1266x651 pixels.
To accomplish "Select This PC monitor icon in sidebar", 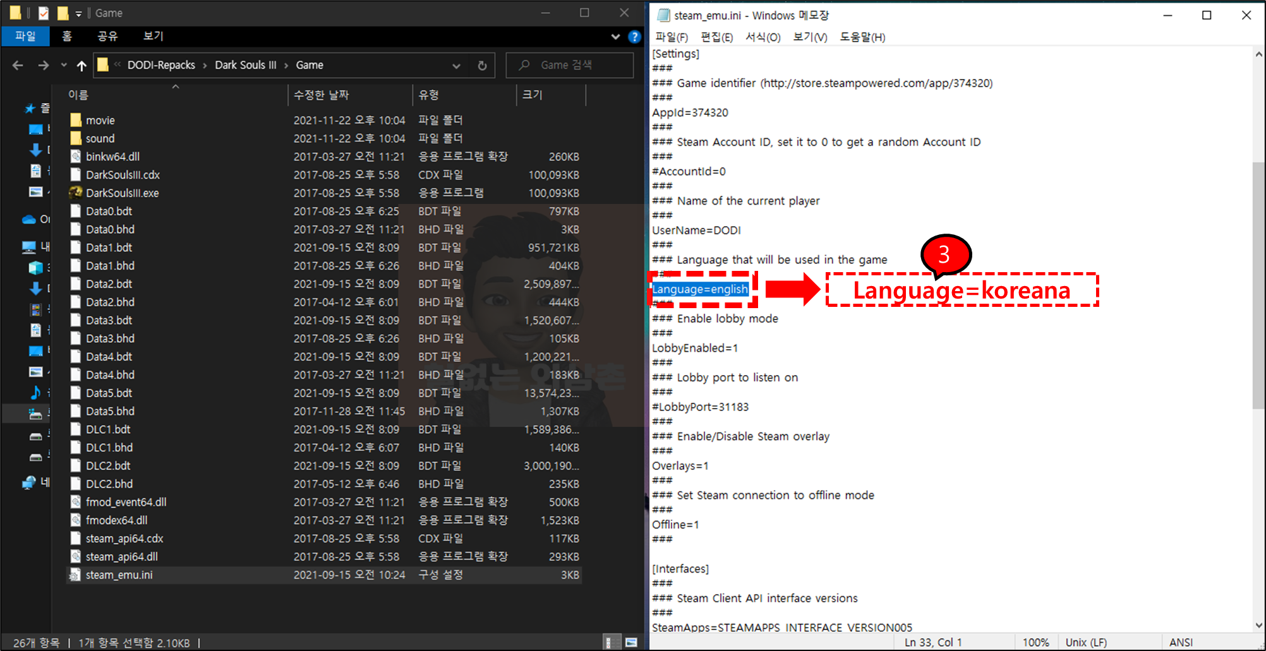I will (x=29, y=246).
